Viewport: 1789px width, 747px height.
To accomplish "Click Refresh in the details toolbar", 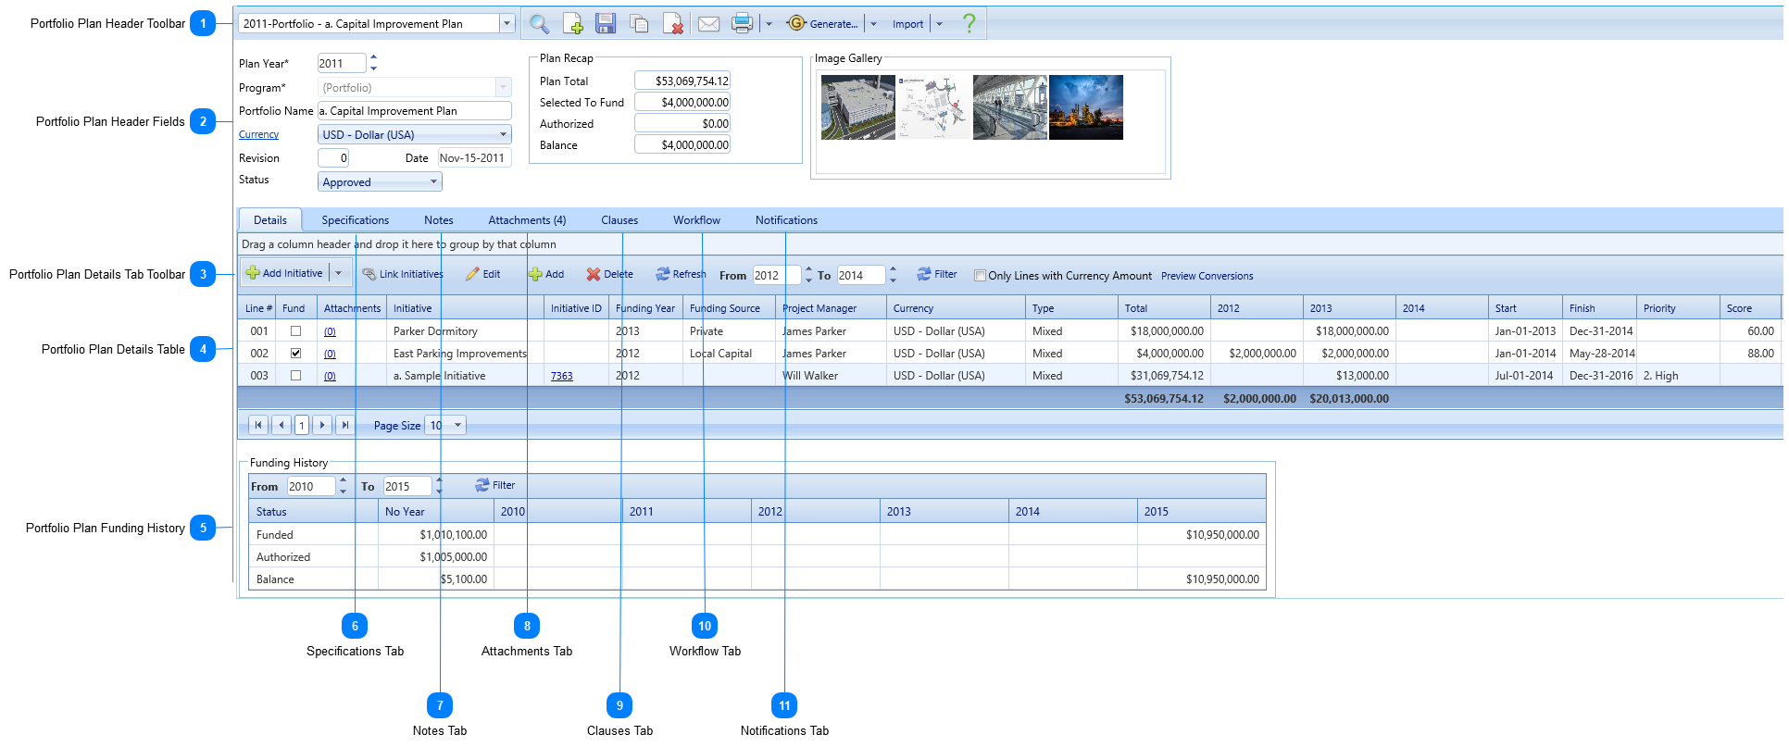I will (x=681, y=274).
